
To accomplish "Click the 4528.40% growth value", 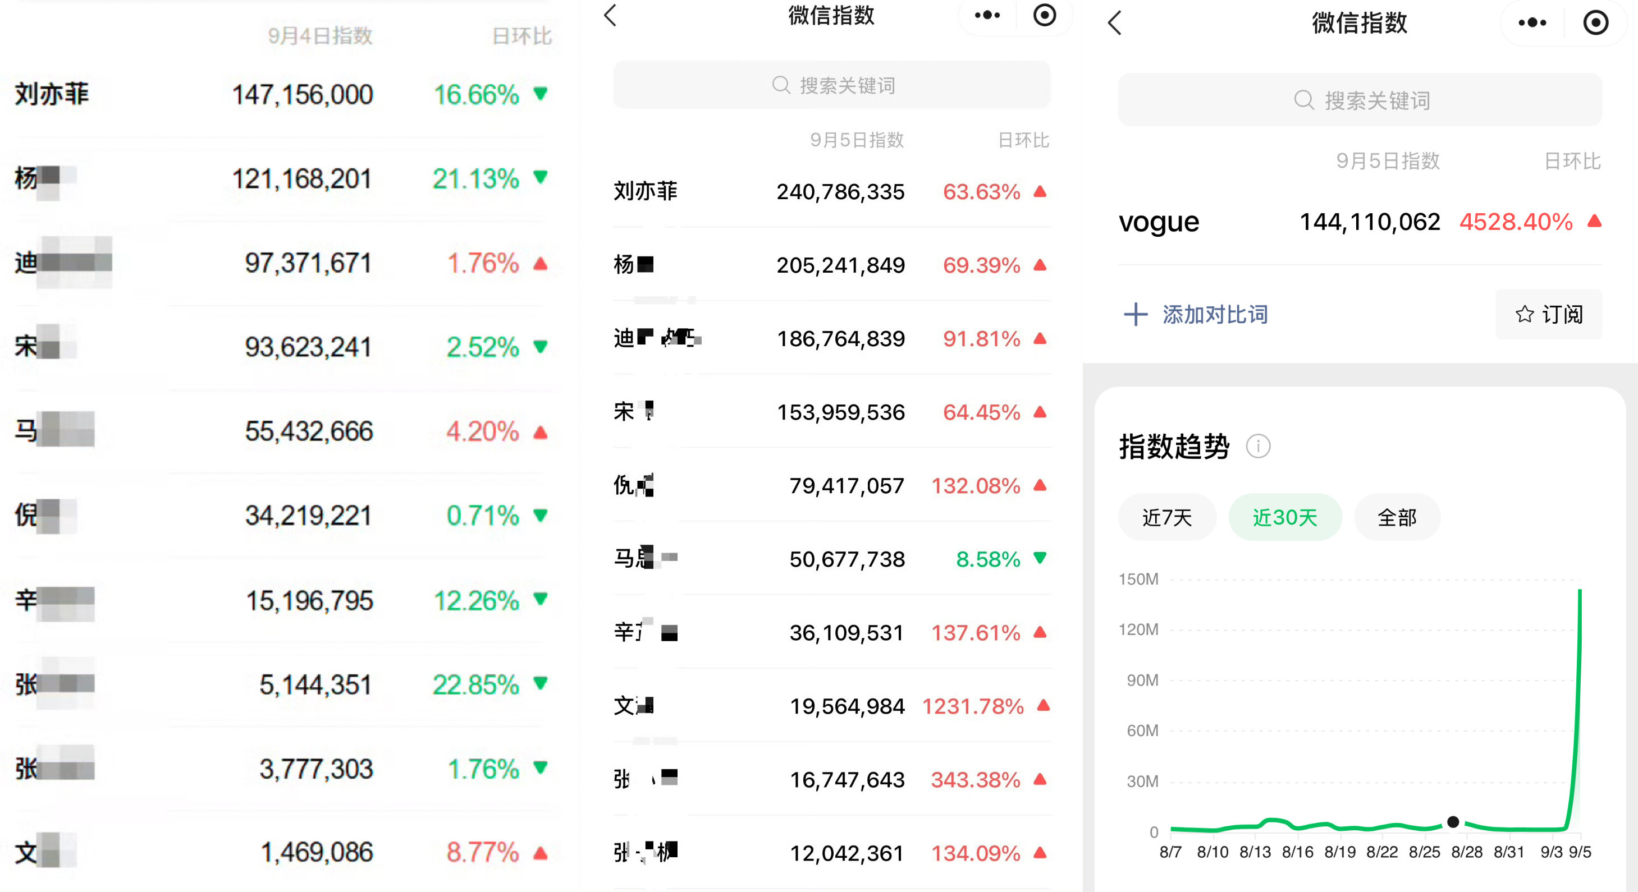I will pos(1516,222).
